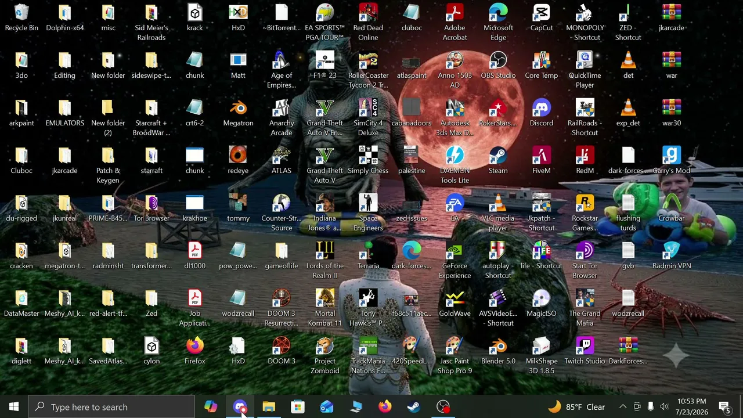Select the RollerCoaster Tycoon 2 icon

pyautogui.click(x=368, y=70)
